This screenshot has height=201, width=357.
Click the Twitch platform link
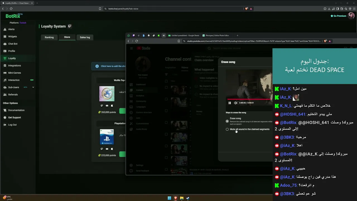click(x=23, y=23)
